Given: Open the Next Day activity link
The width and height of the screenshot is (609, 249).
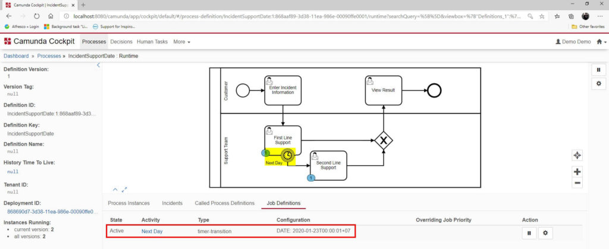Looking at the screenshot, I should pos(152,232).
